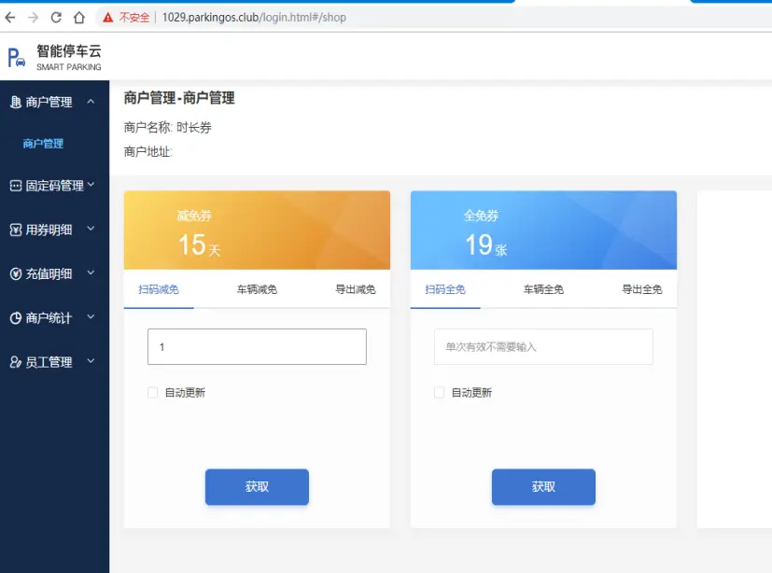Click the Smart Parking logo icon
This screenshot has height=573, width=772.
pyautogui.click(x=16, y=58)
